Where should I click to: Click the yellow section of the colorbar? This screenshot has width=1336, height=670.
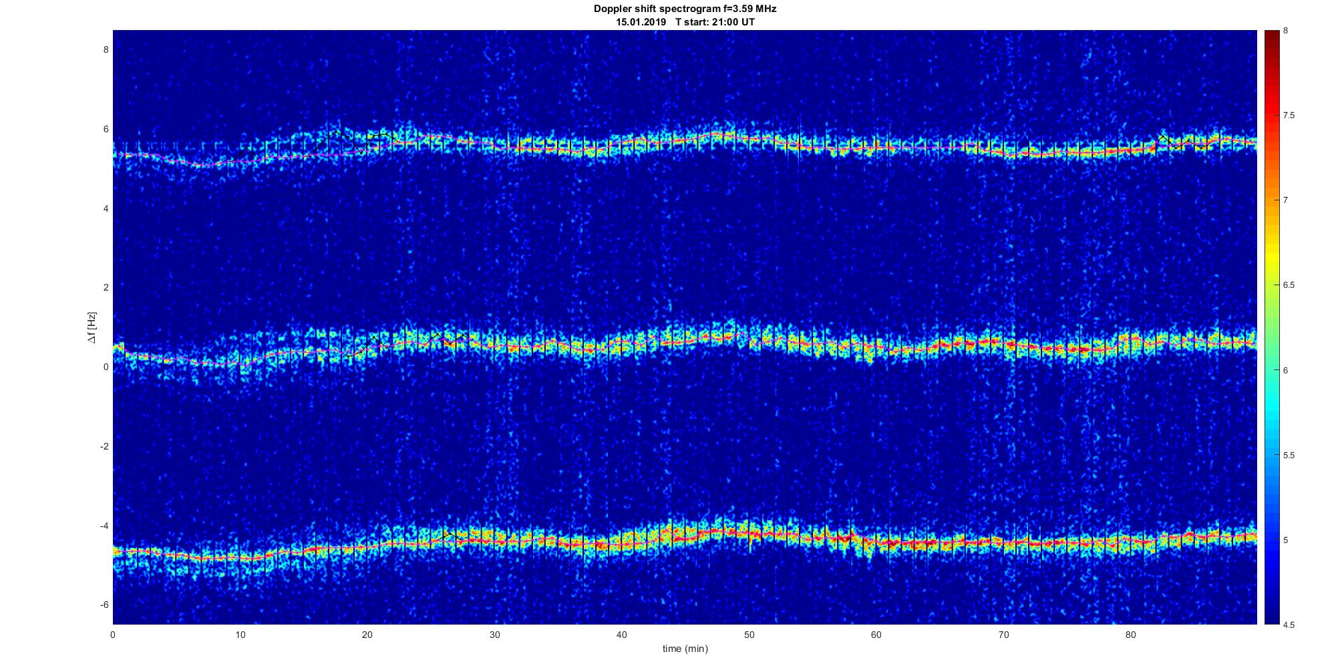point(1271,257)
